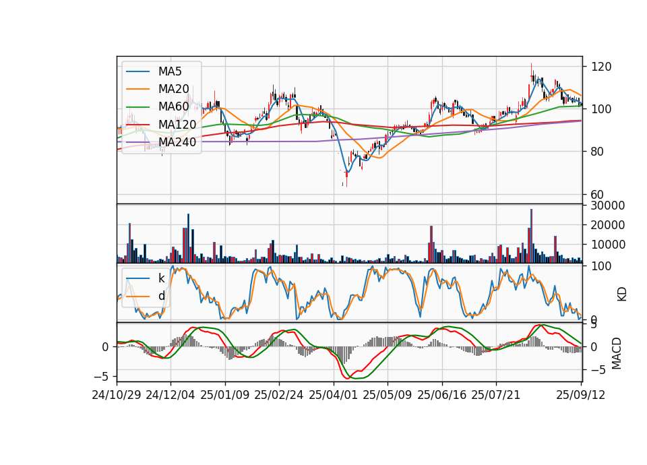Click the 25/04/01 date axis label
The height and width of the screenshot is (465, 647).
tap(334, 395)
